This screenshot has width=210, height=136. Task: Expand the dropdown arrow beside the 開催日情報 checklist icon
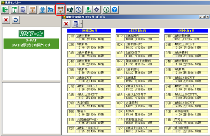click(81, 24)
